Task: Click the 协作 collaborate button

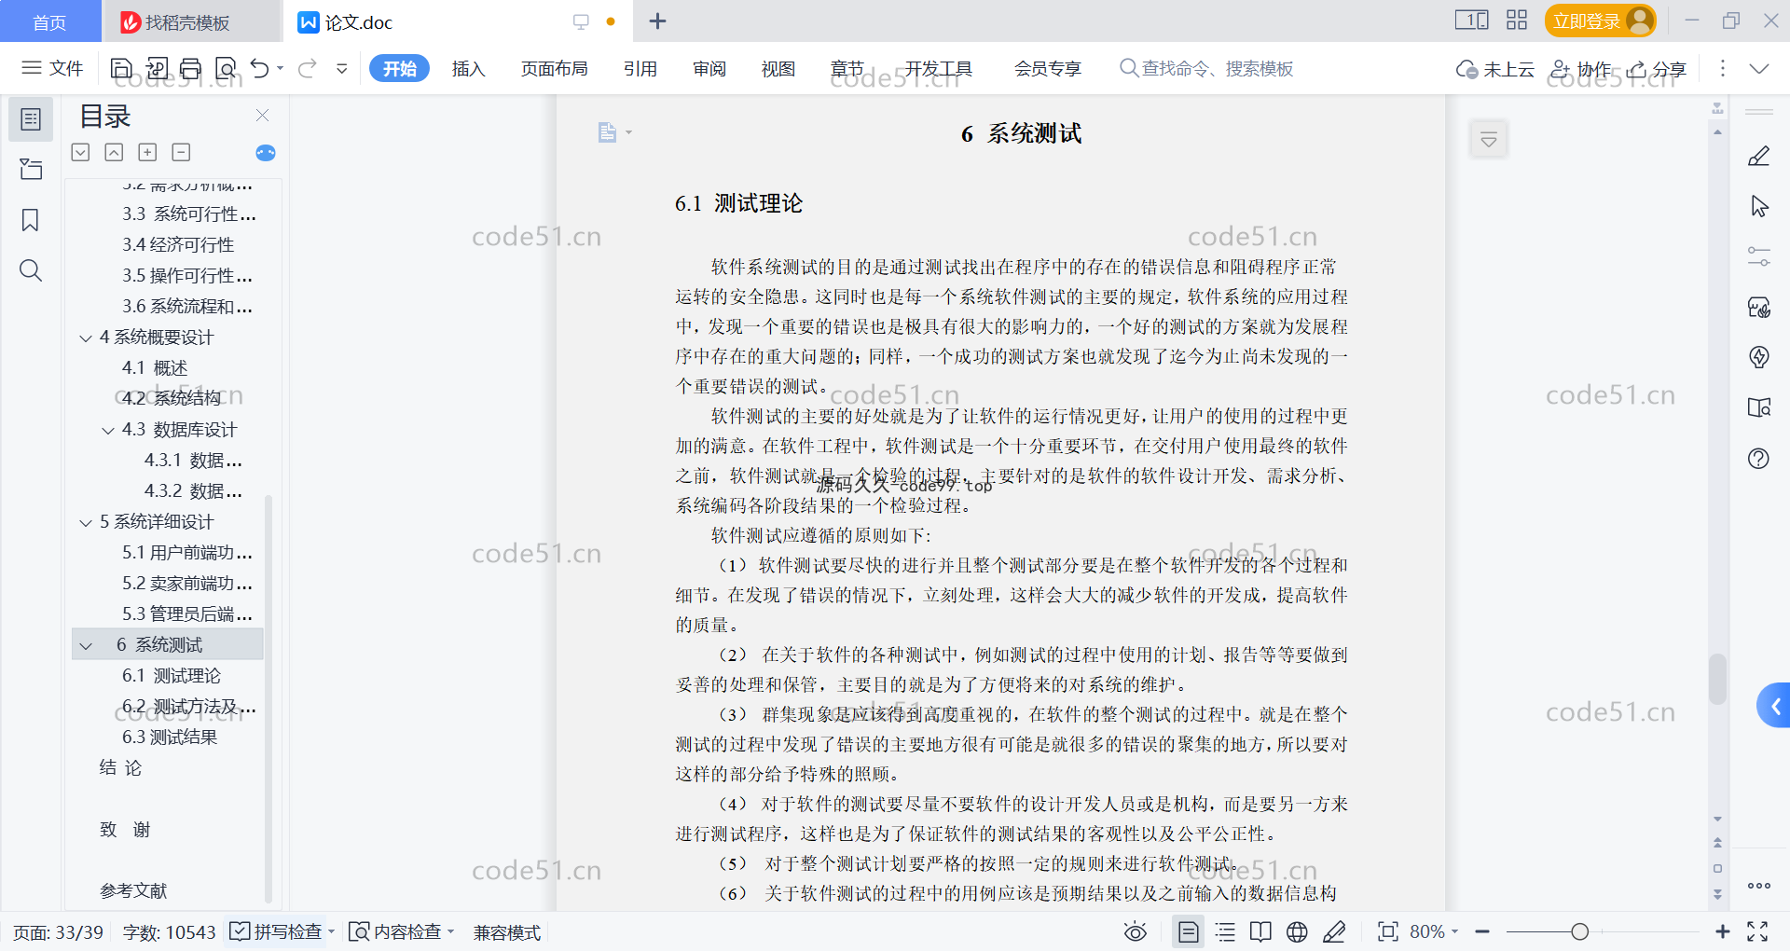Action: 1581,68
